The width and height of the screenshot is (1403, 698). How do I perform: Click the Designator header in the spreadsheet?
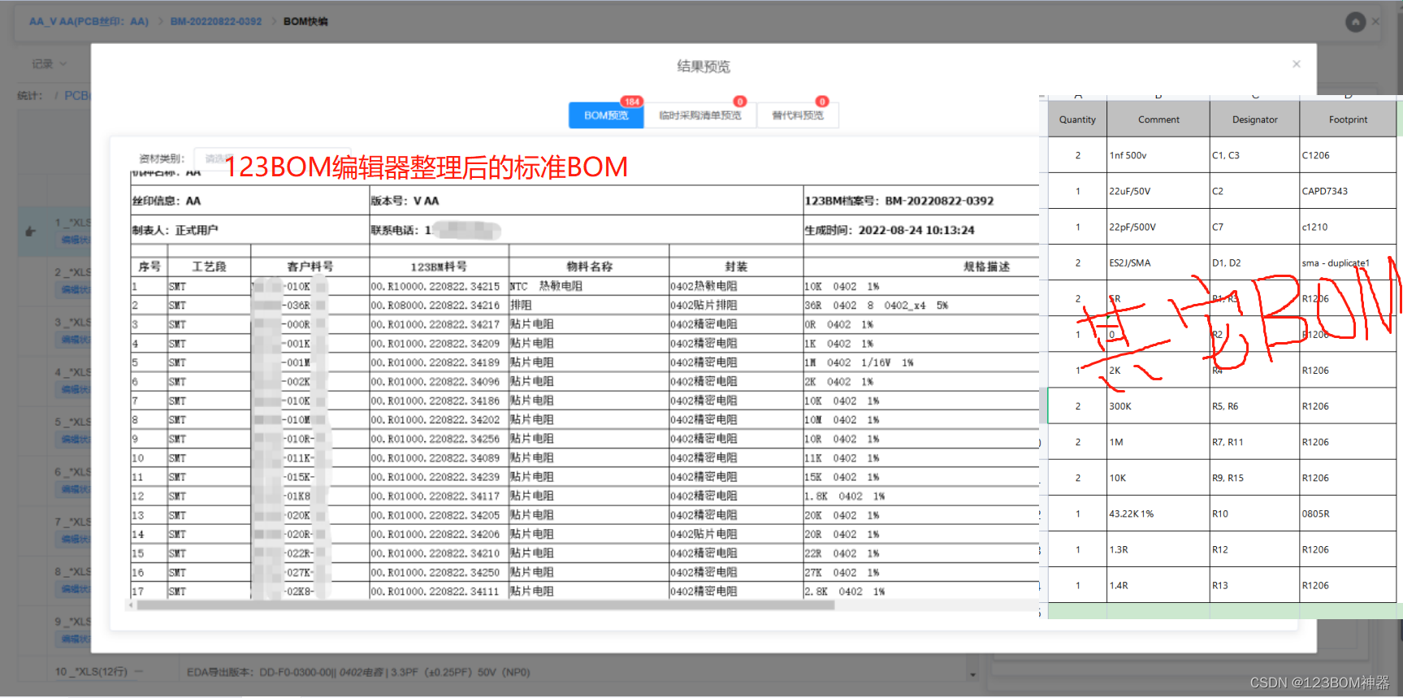(x=1255, y=119)
